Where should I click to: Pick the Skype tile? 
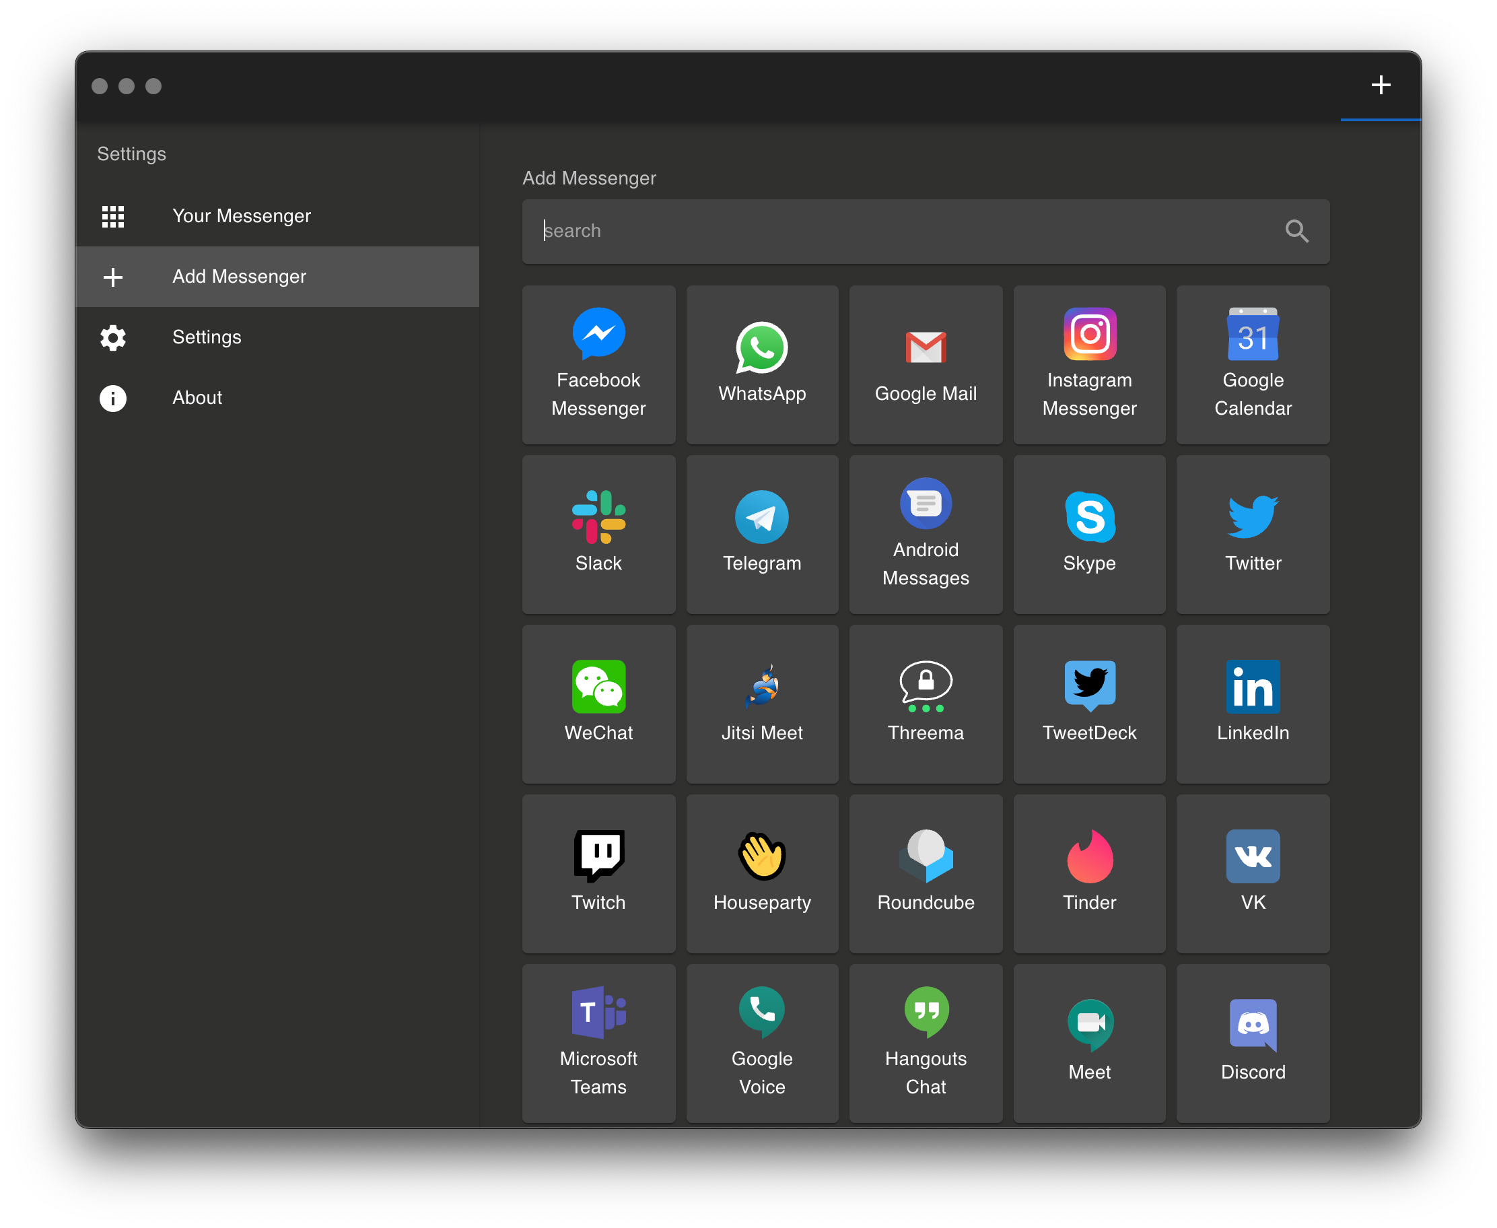(x=1089, y=534)
